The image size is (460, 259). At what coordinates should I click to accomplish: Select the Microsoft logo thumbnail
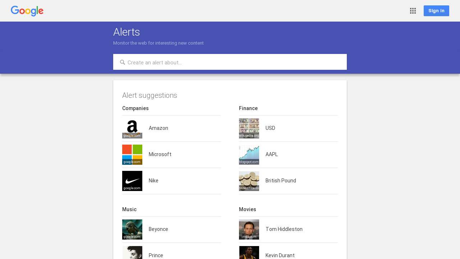pos(132,155)
